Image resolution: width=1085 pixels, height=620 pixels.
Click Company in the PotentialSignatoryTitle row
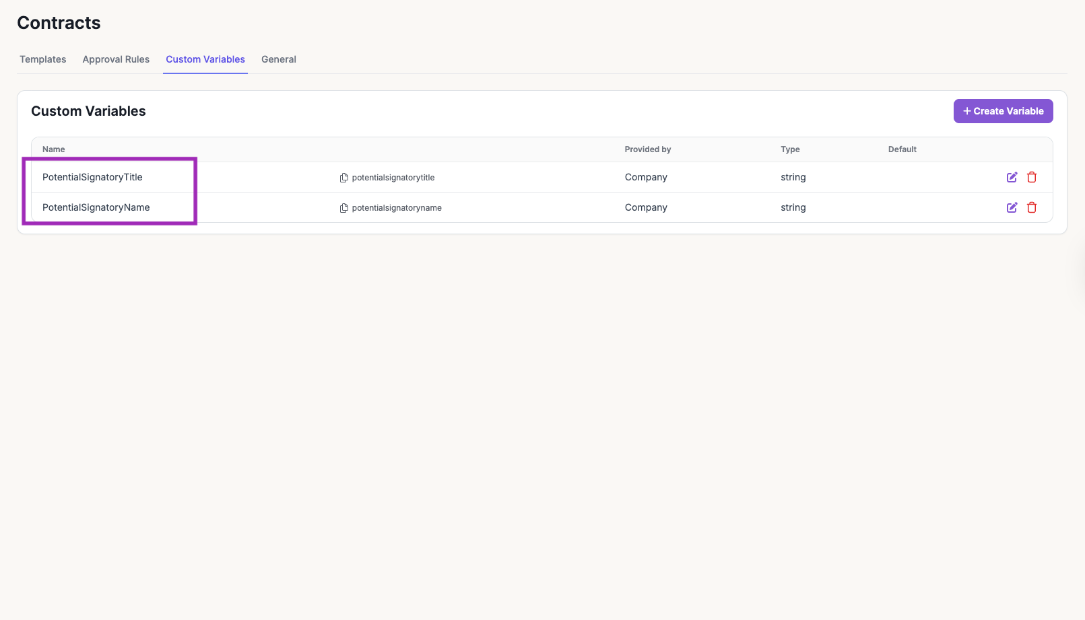click(646, 177)
